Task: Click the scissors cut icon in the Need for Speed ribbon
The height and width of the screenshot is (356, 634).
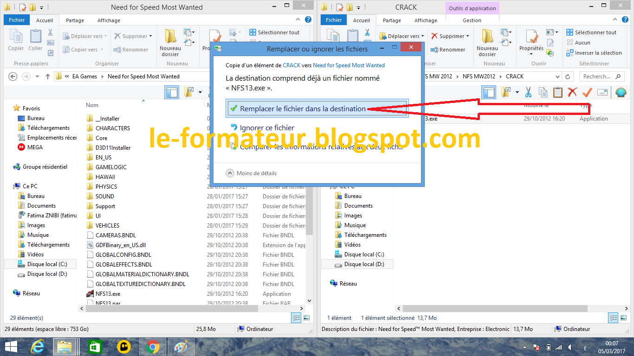Action: 51,32
